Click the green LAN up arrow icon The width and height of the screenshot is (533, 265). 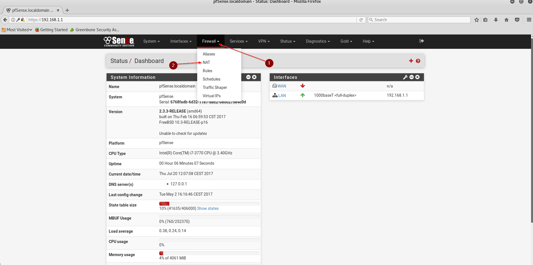click(x=303, y=95)
